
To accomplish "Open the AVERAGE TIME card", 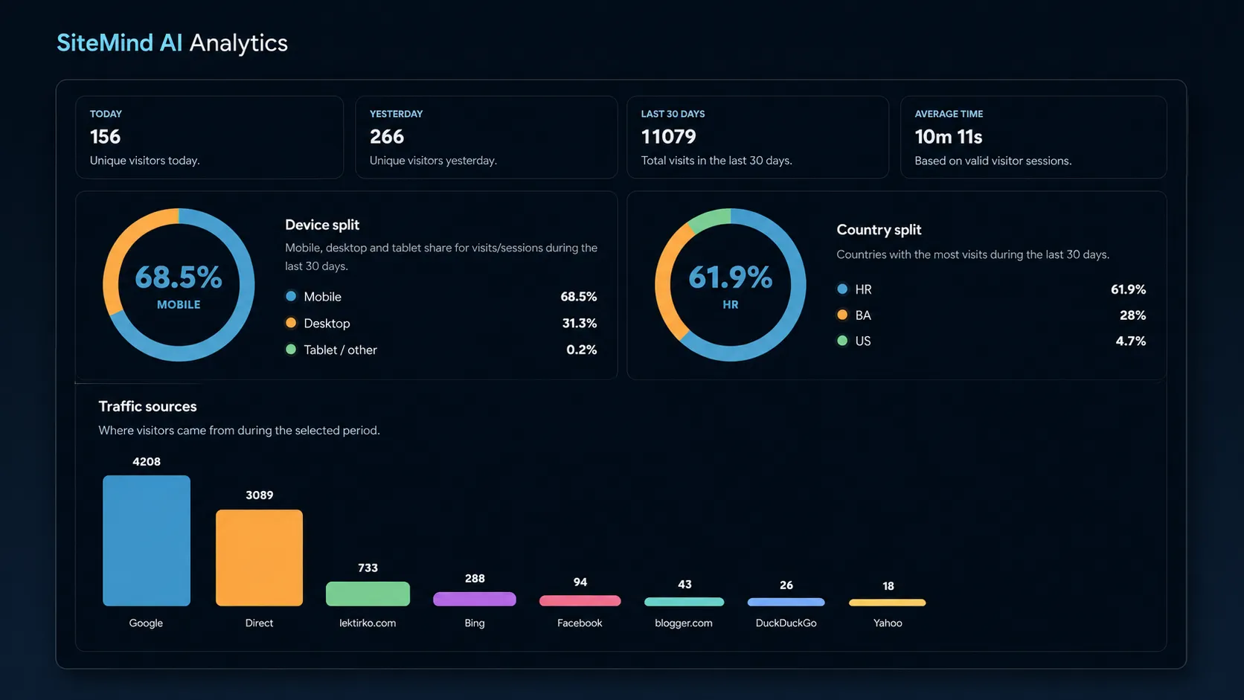I will (x=1033, y=137).
